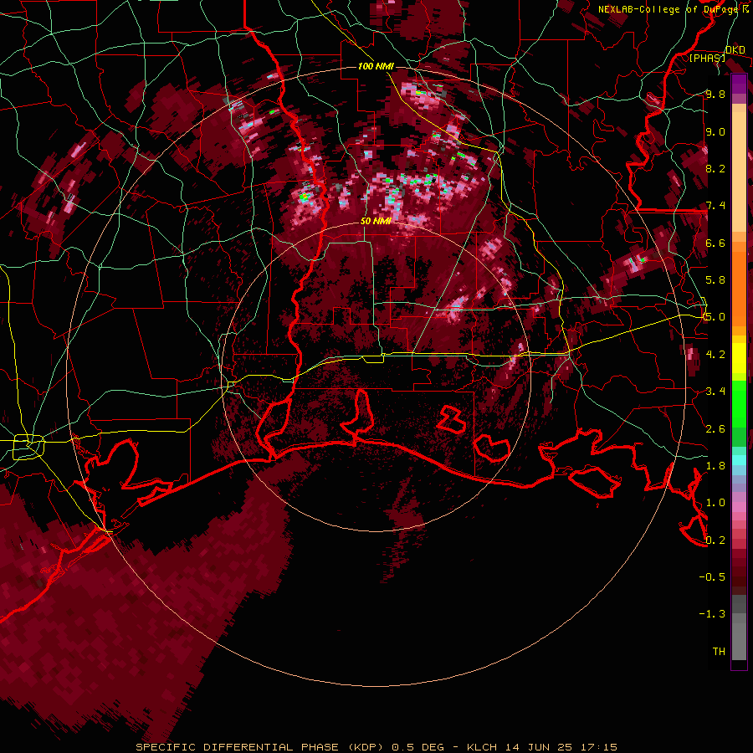Click the bright green swatch on the color bar
This screenshot has height=753, width=753.
click(x=739, y=406)
